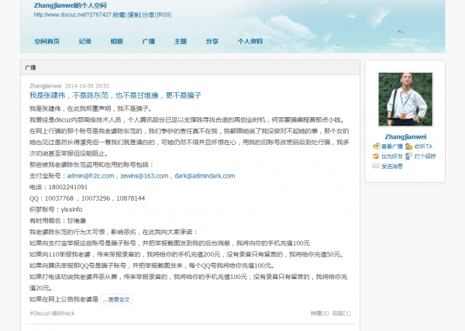Click the [分享] link in header
The height and width of the screenshot is (331, 465).
point(149,15)
